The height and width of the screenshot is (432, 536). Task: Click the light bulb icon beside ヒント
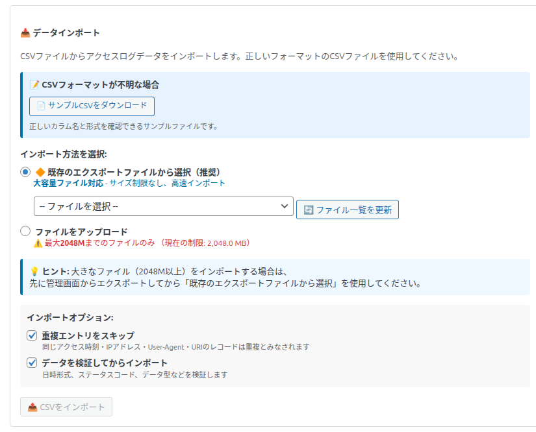34,272
